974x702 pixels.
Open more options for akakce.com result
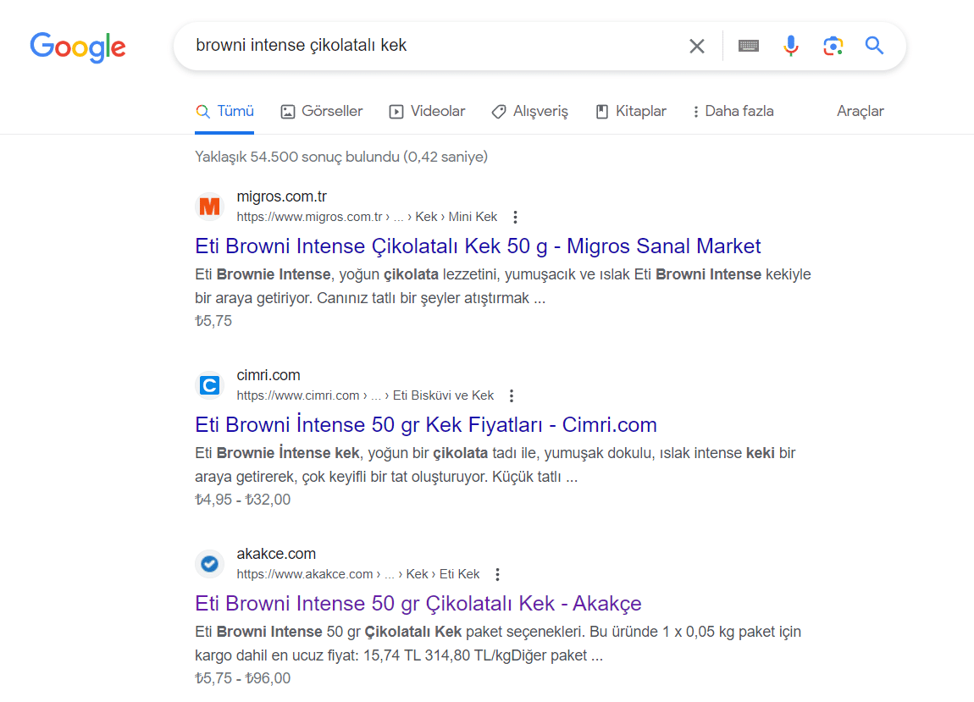click(497, 574)
